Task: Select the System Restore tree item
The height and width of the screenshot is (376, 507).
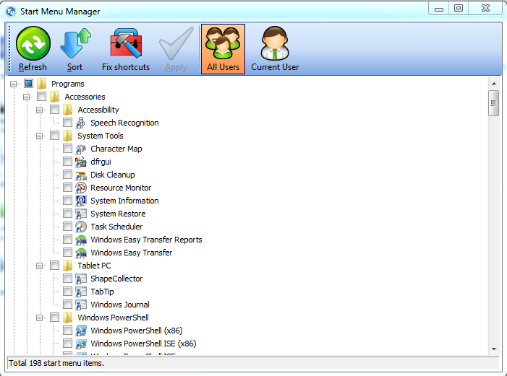Action: (x=118, y=214)
